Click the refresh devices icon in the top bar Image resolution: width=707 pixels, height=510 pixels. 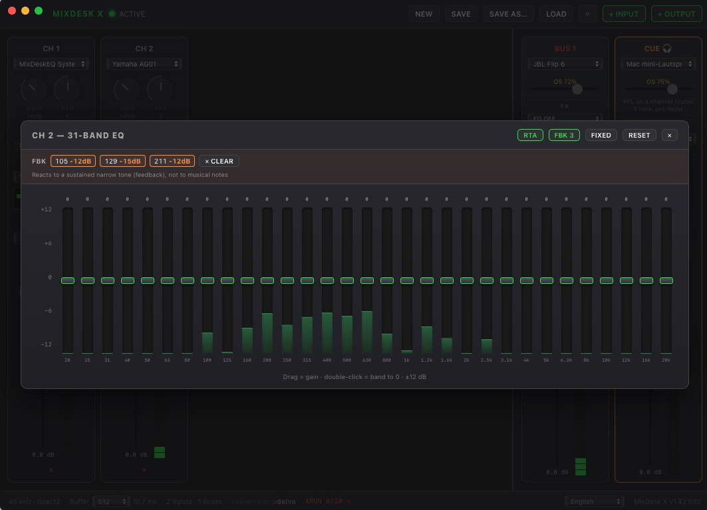tap(587, 14)
